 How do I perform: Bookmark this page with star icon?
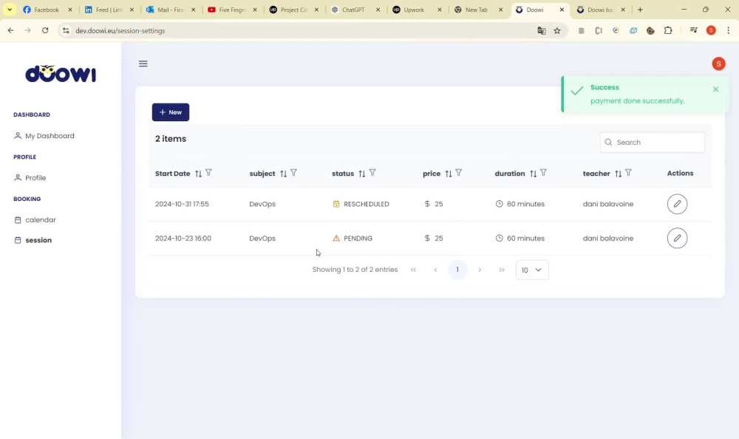pyautogui.click(x=557, y=30)
